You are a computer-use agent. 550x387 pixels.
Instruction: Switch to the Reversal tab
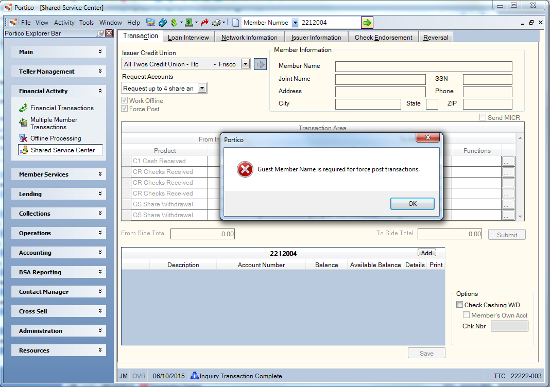point(436,37)
